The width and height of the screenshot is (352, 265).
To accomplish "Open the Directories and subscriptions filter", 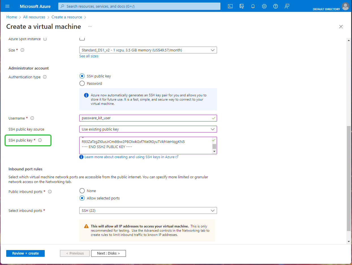I will [242, 6].
